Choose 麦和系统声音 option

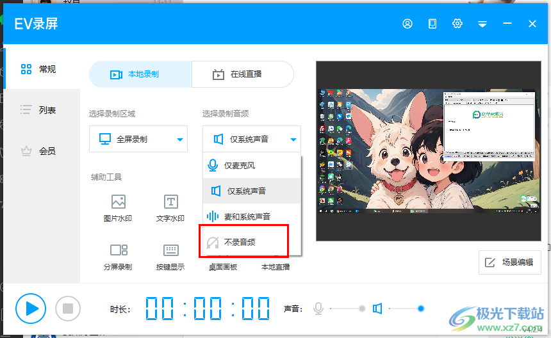pos(252,216)
